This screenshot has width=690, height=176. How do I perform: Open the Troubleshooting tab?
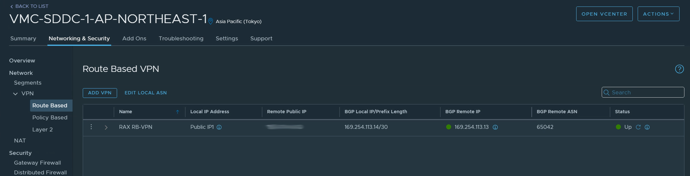click(181, 38)
